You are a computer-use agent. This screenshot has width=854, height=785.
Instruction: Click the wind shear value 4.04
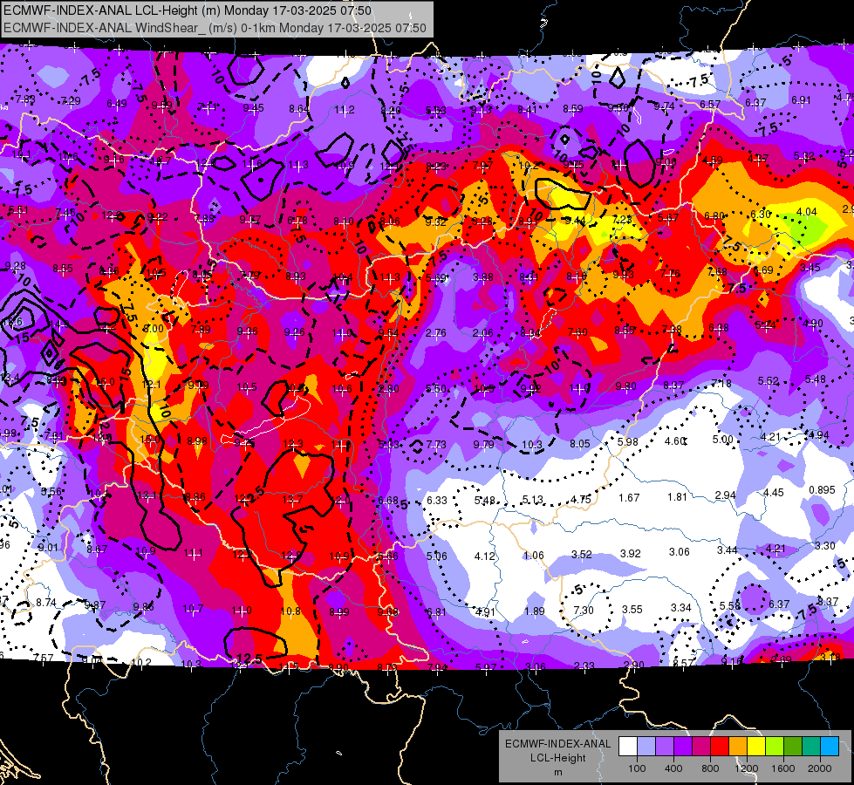click(807, 211)
